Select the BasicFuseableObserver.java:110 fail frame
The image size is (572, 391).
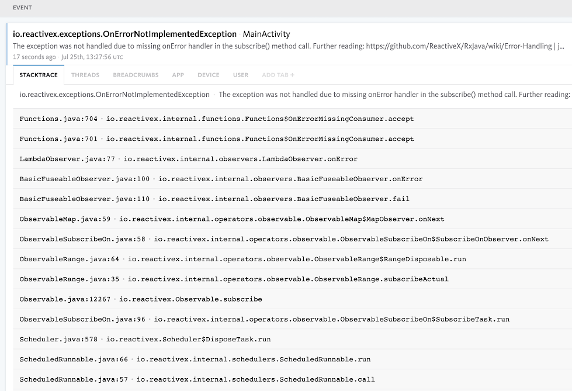tap(293, 199)
